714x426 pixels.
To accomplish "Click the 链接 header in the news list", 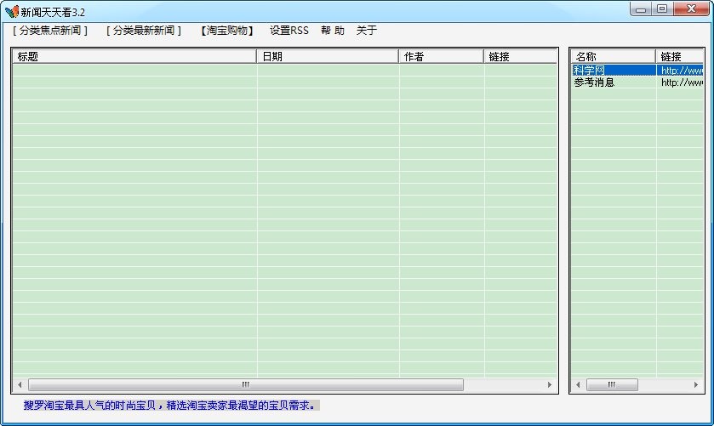I will (x=521, y=56).
